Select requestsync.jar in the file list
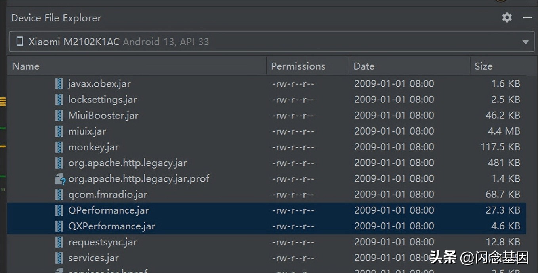Viewport: 538px width, 273px height. pyautogui.click(x=102, y=242)
